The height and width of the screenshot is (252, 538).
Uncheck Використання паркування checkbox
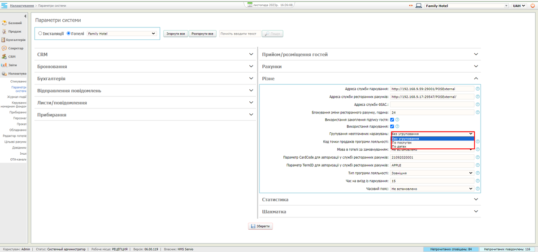tap(392, 127)
